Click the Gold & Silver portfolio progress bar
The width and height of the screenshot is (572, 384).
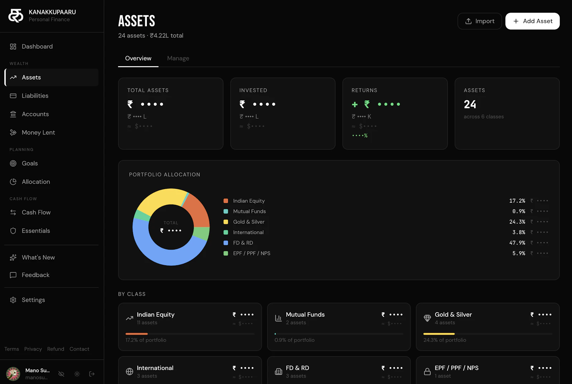488,334
